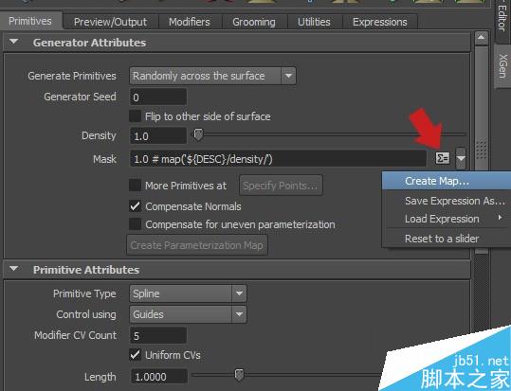511x391 pixels.
Task: Enable Compensate for uneven parameterization
Action: [x=135, y=224]
